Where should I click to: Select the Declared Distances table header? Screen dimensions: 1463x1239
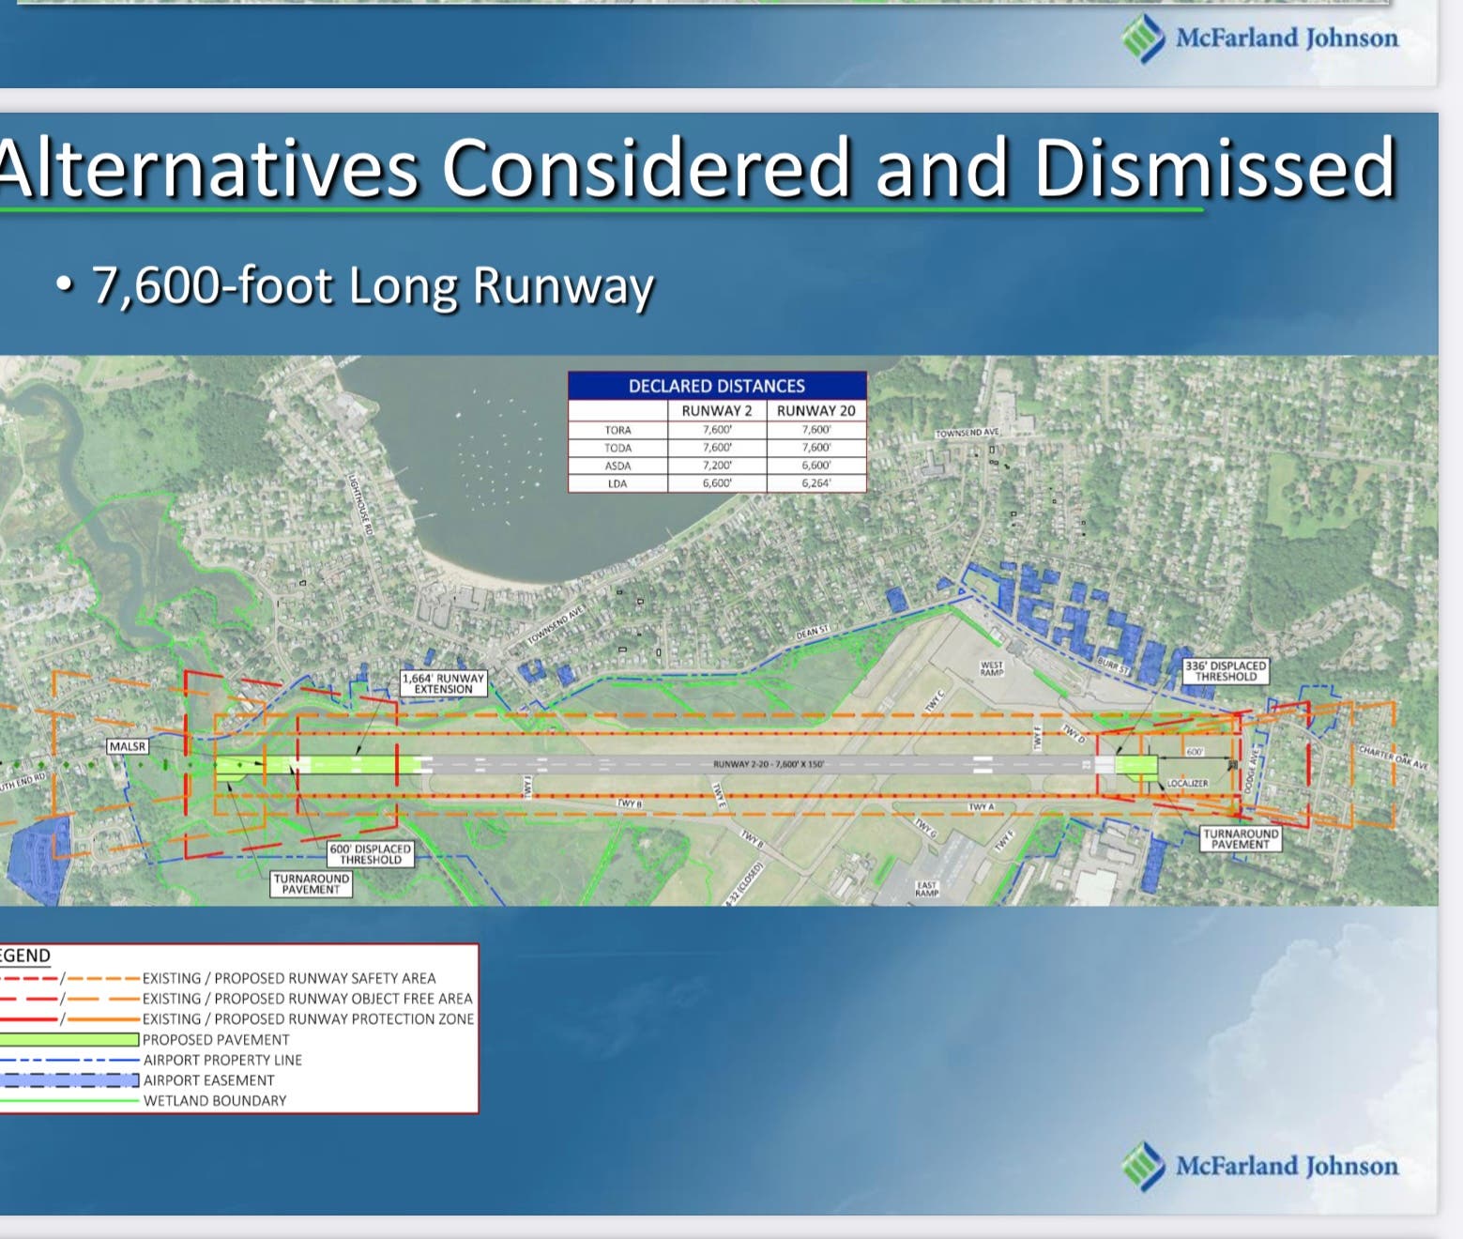pos(717,386)
